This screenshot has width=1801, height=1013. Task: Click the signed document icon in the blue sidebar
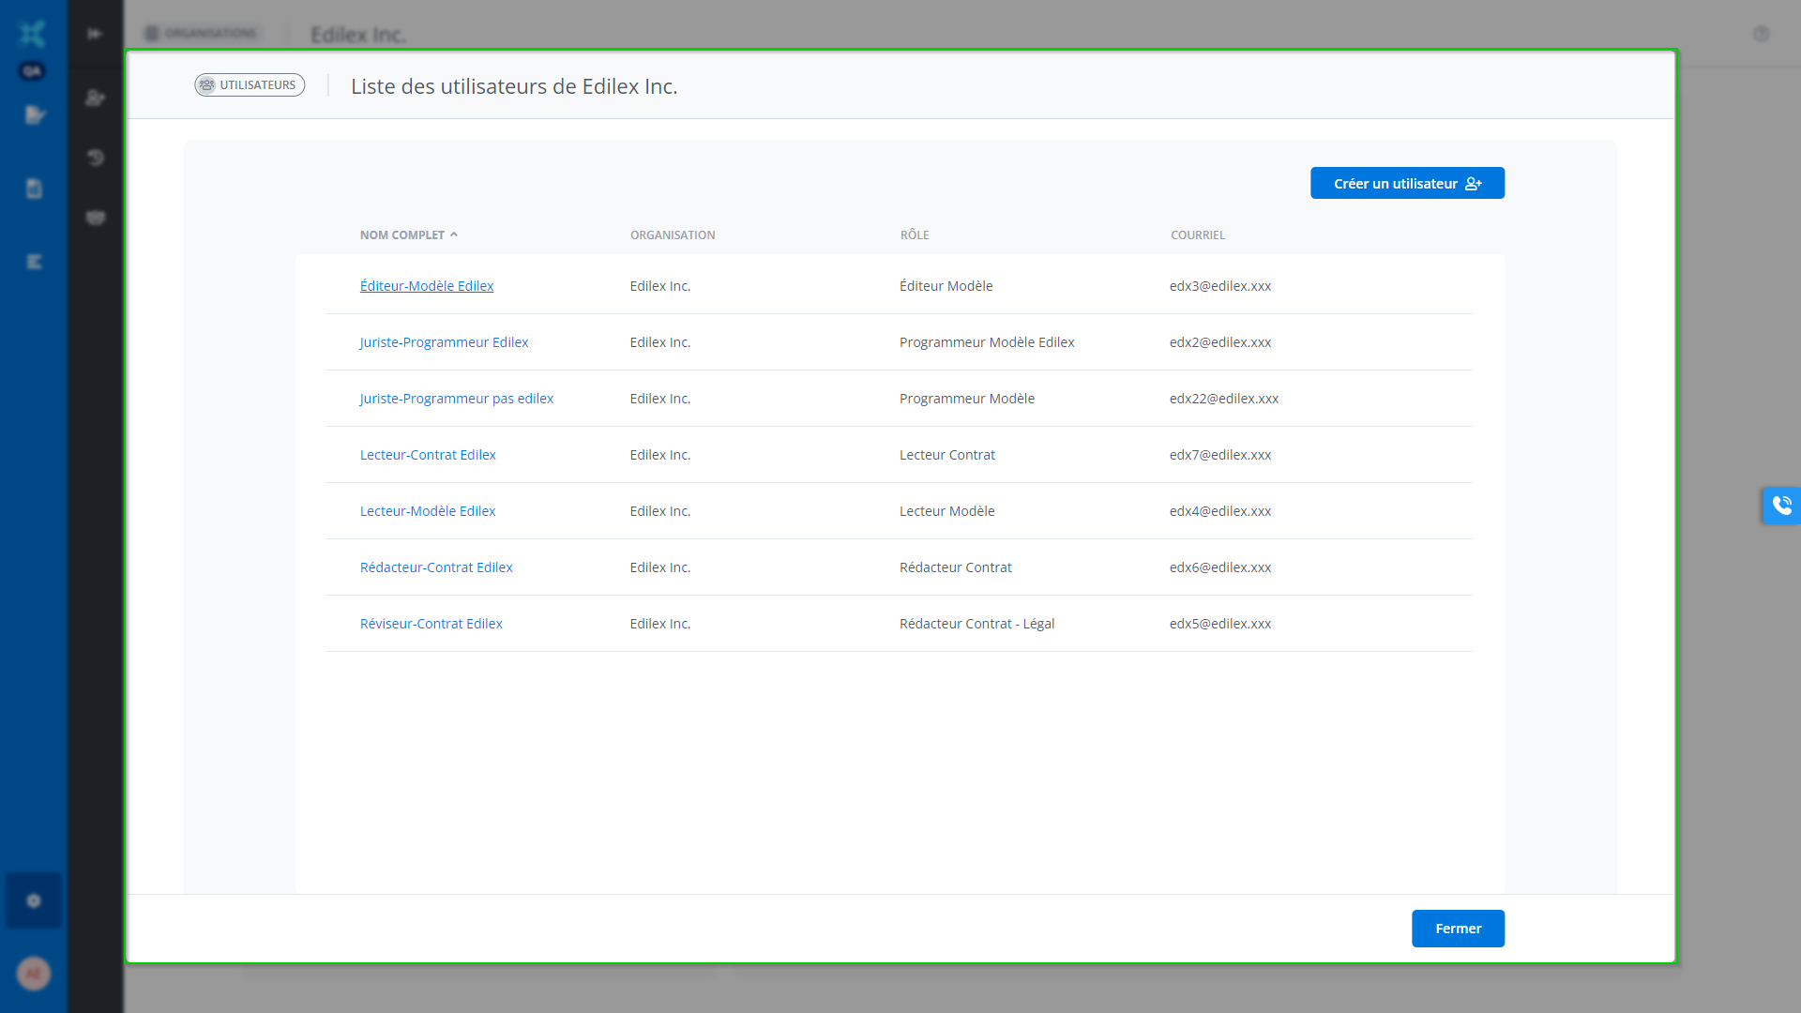[x=35, y=115]
